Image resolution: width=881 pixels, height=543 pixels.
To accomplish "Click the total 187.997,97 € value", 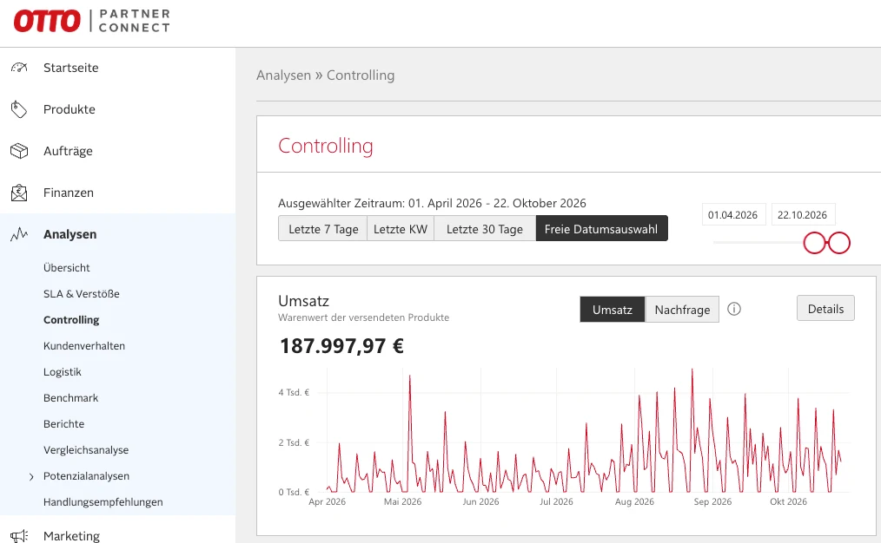I will click(x=341, y=345).
